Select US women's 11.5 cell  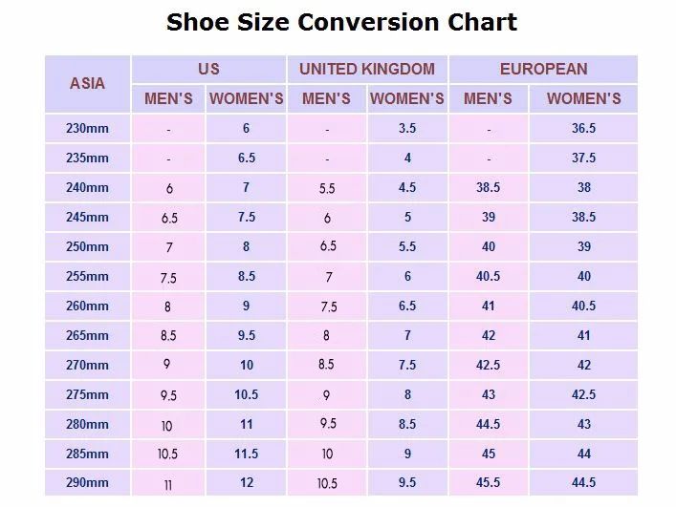(247, 454)
